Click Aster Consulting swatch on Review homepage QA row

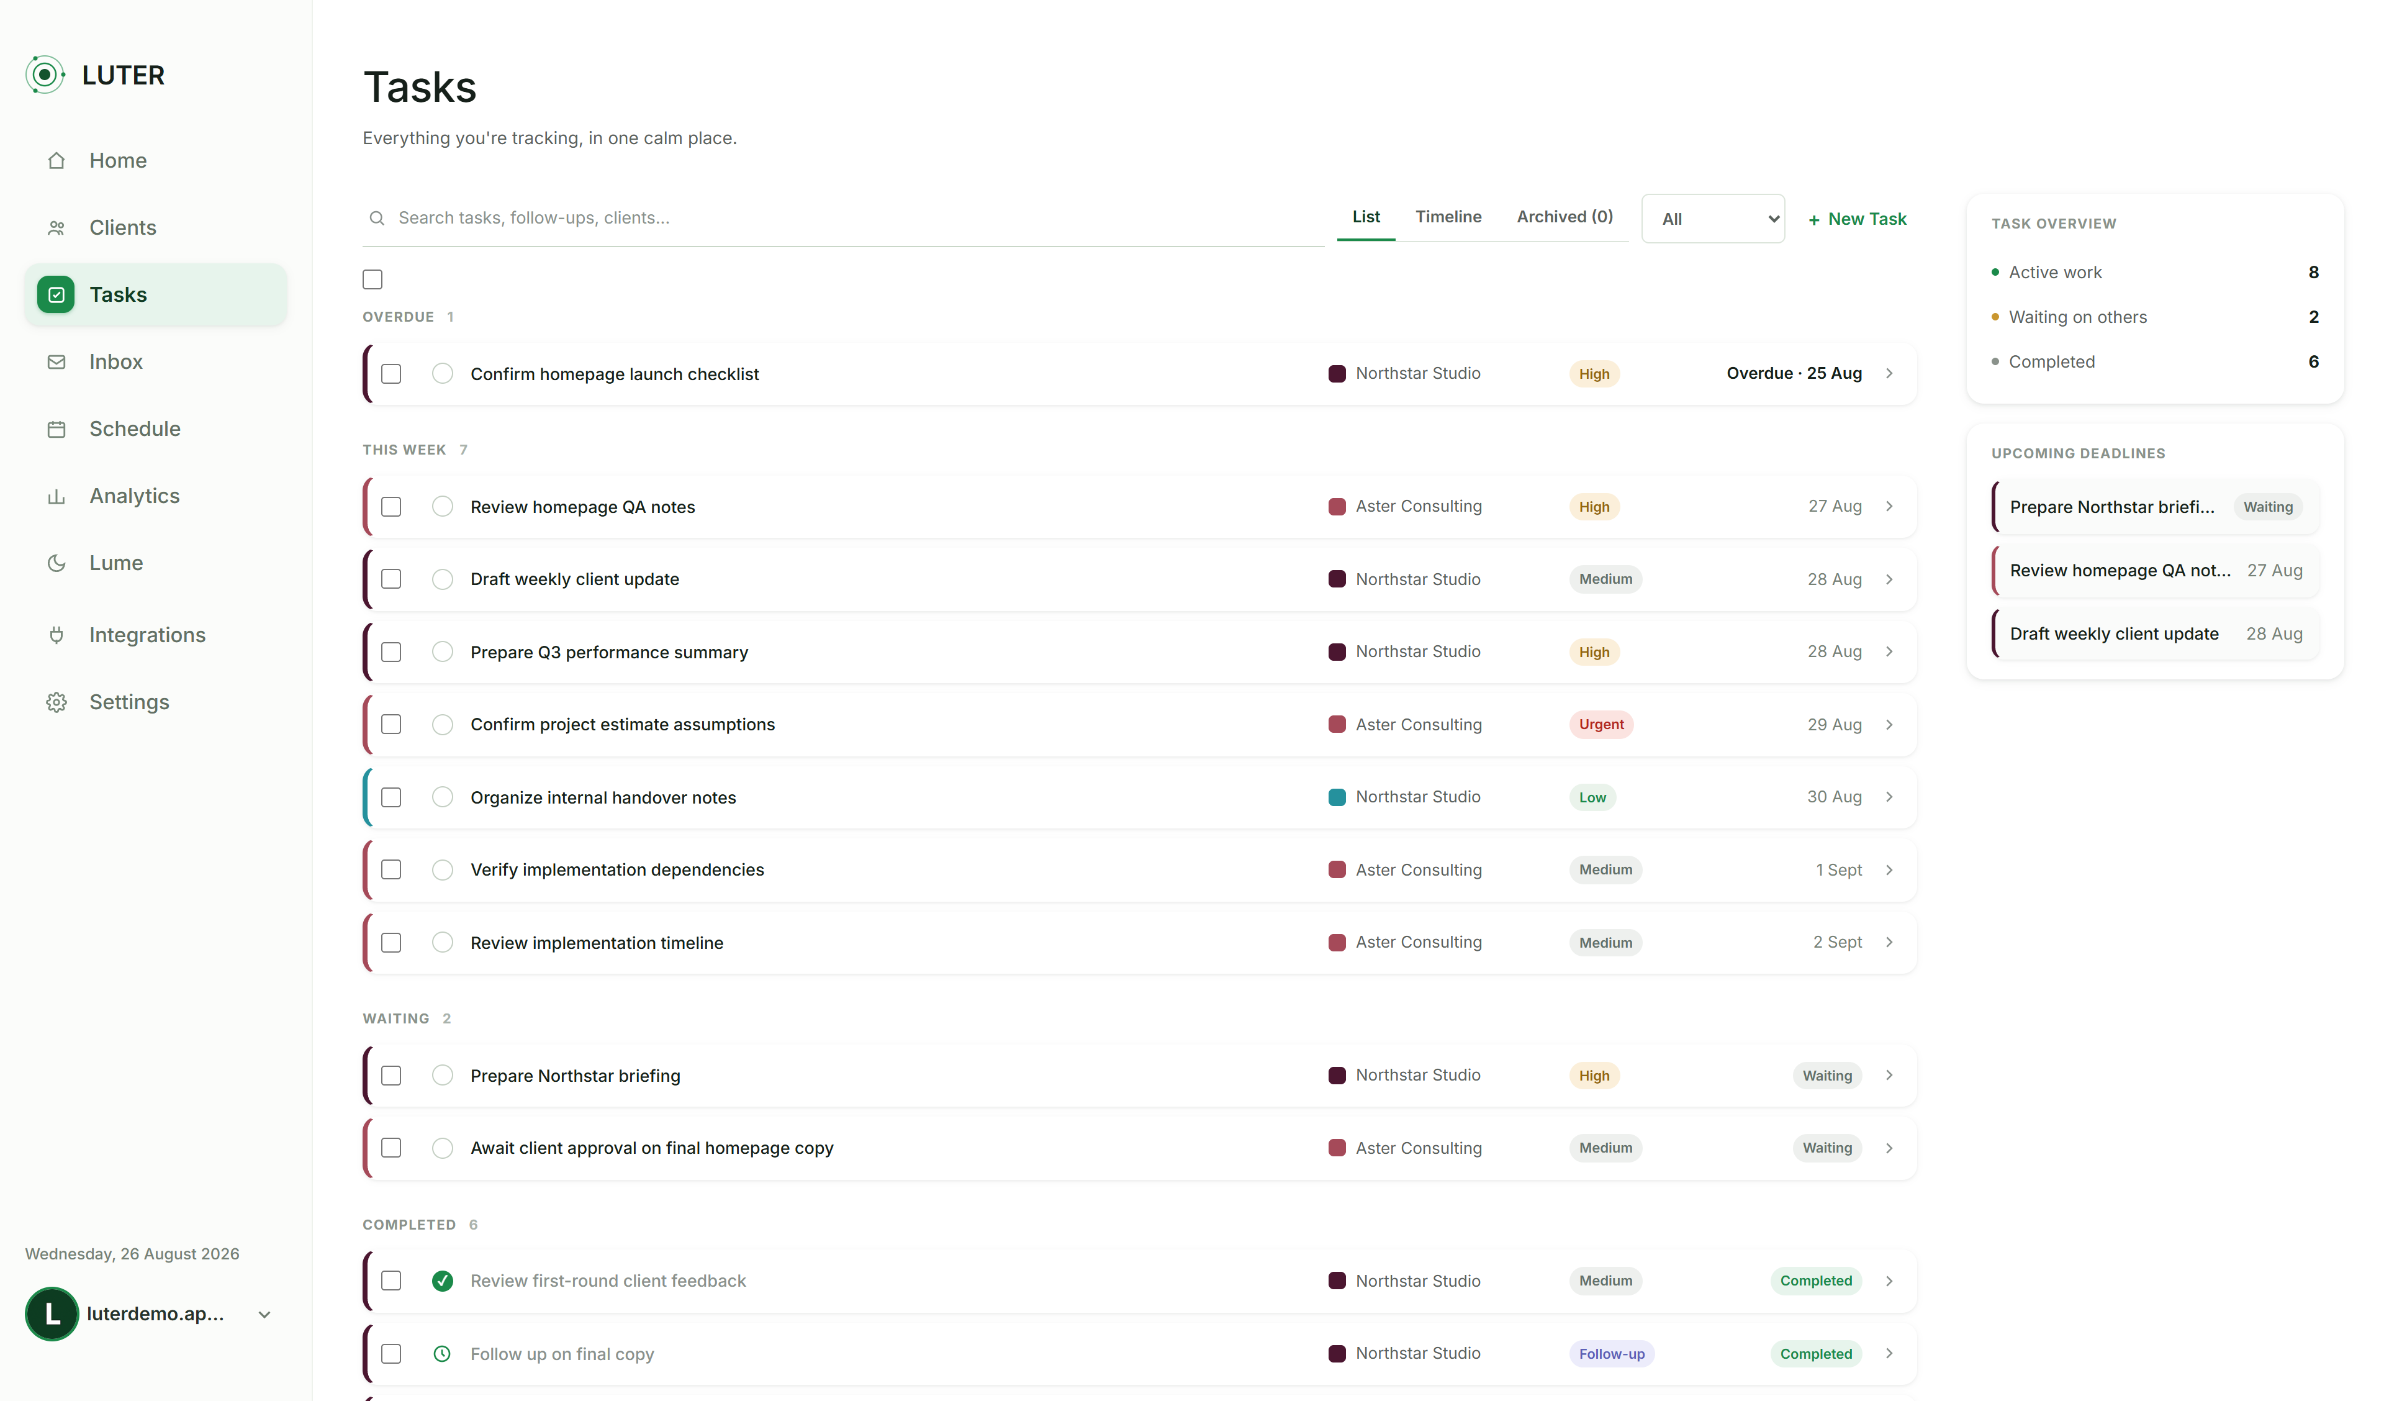click(x=1336, y=507)
